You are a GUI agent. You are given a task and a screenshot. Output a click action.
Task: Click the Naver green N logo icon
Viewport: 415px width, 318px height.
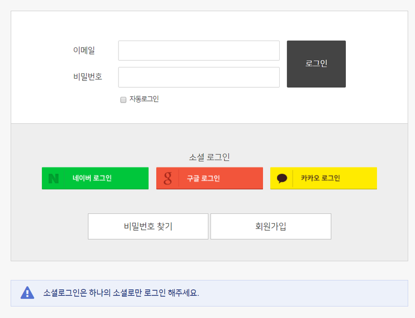(x=54, y=178)
